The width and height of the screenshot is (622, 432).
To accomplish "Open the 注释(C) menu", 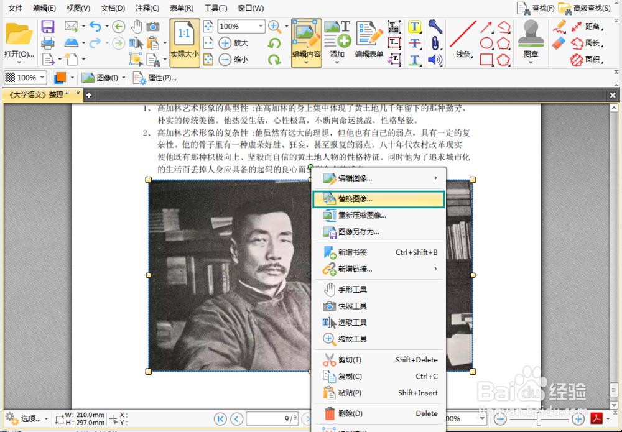I will pyautogui.click(x=147, y=7).
